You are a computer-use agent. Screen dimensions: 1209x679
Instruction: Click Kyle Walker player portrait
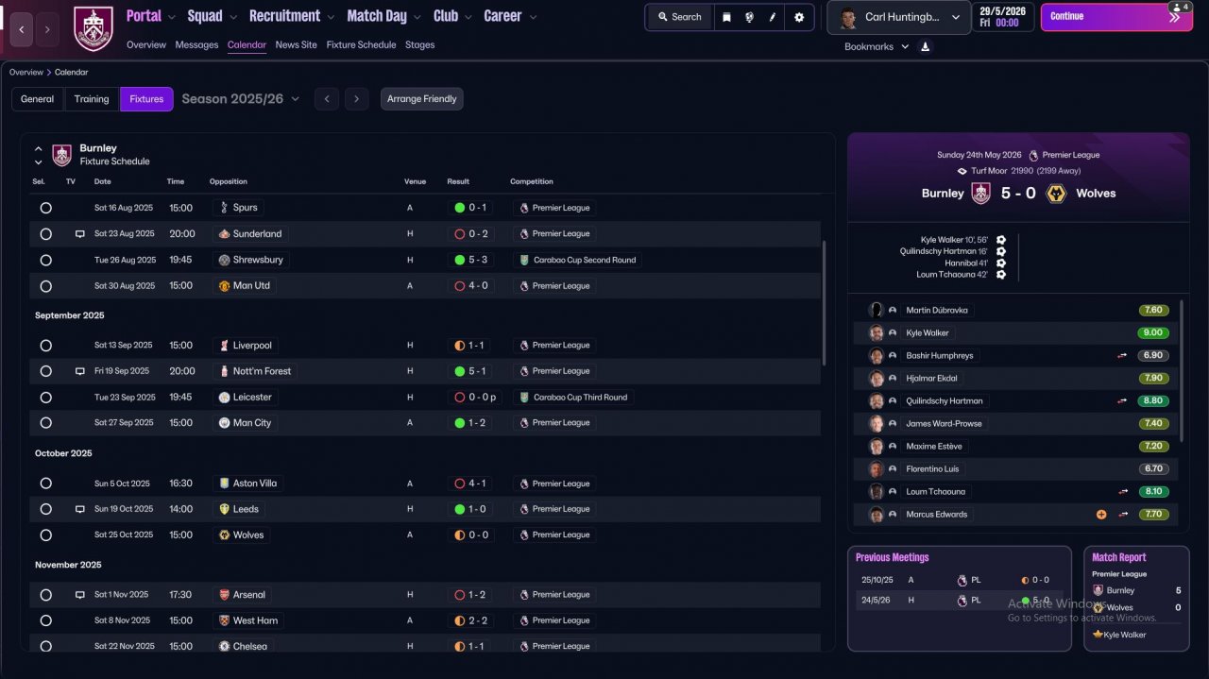point(877,333)
